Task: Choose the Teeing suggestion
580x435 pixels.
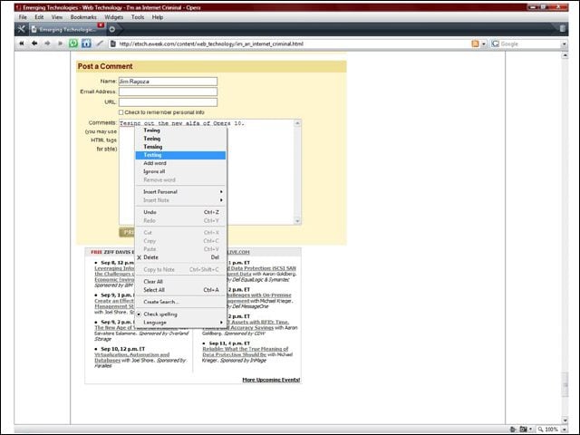Action: (180, 139)
